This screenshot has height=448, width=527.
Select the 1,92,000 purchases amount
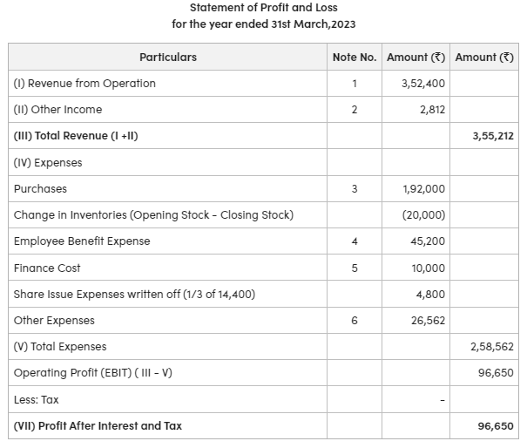coord(424,188)
